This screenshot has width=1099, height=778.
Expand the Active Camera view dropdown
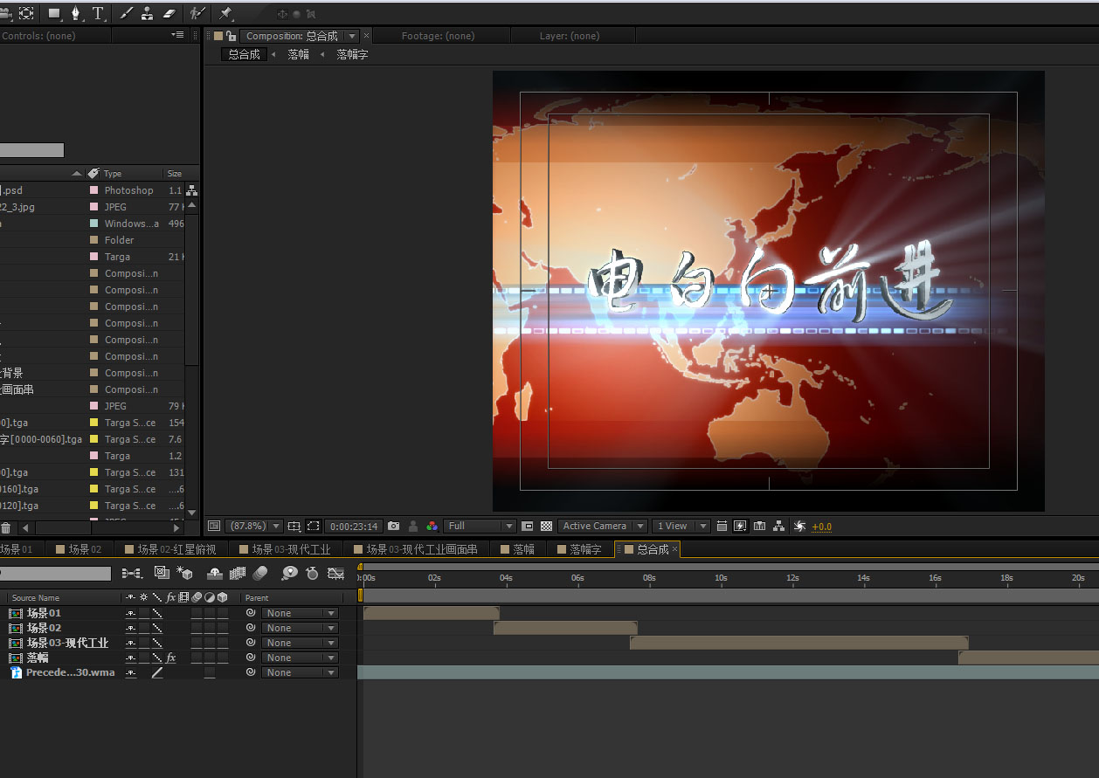click(x=603, y=527)
